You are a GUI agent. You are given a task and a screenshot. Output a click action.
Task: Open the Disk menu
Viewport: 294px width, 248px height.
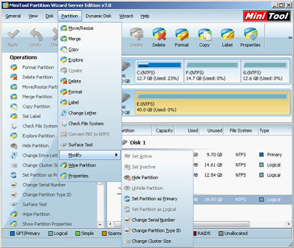(x=50, y=16)
